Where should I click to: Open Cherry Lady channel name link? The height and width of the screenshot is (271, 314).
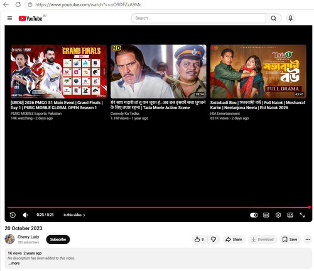click(28, 237)
